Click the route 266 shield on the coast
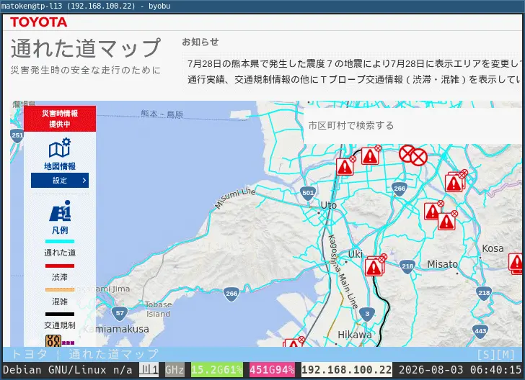This screenshot has height=380, width=525. (x=231, y=294)
